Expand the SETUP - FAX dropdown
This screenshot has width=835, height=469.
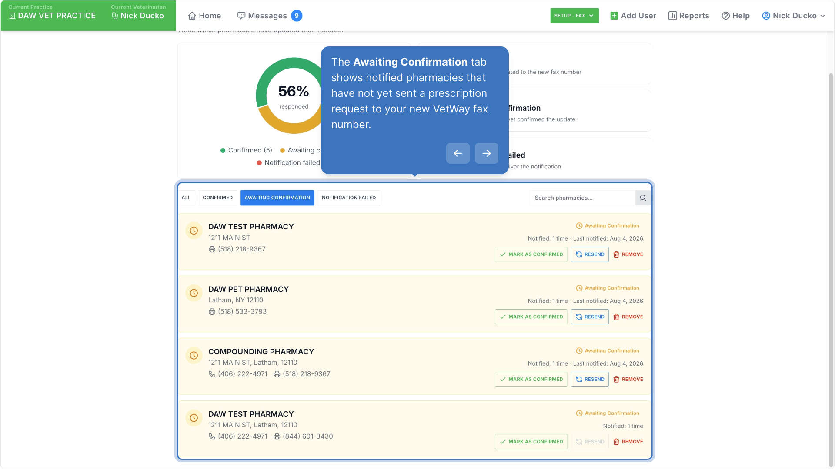574,16
